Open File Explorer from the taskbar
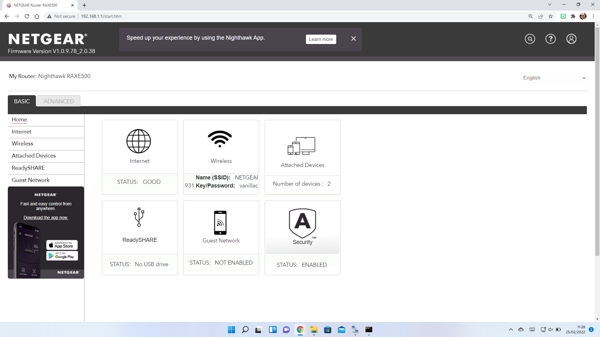The height and width of the screenshot is (337, 600). 314,330
